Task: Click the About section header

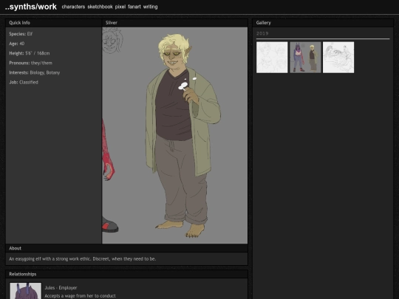Action: click(126, 248)
